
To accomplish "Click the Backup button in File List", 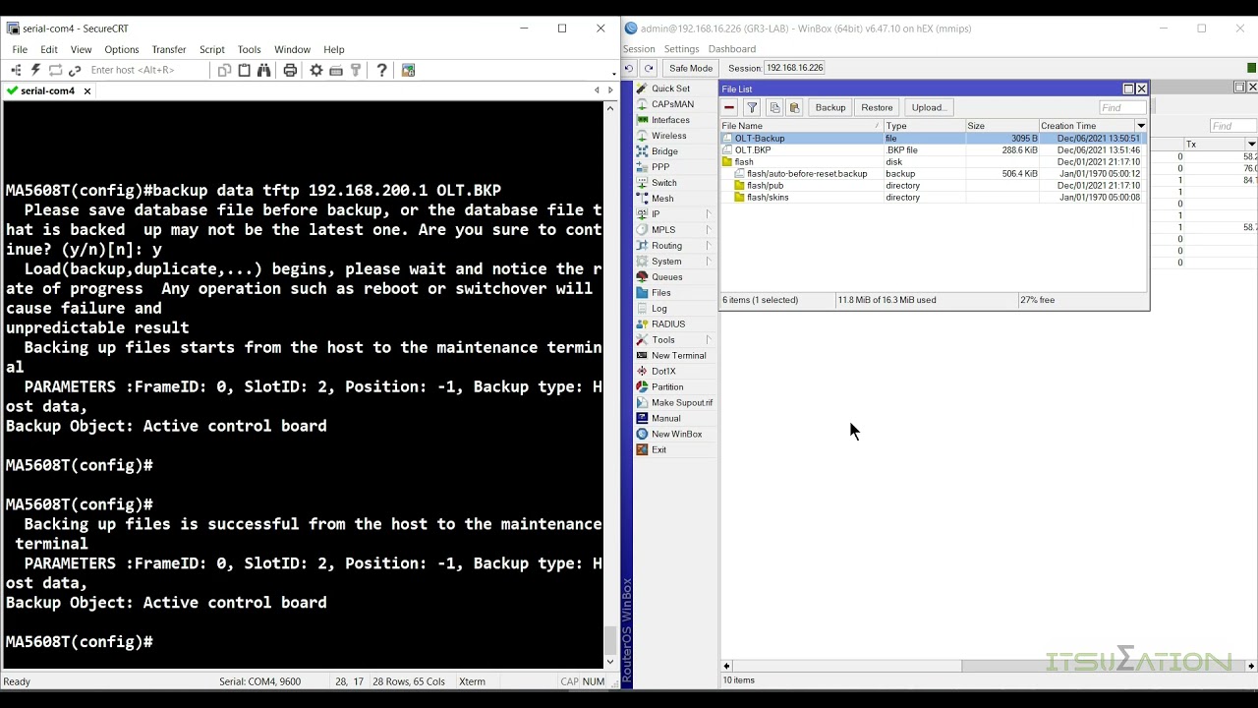I will coord(830,107).
